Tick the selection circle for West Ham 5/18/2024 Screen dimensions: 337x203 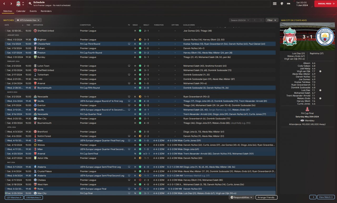coord(6,184)
